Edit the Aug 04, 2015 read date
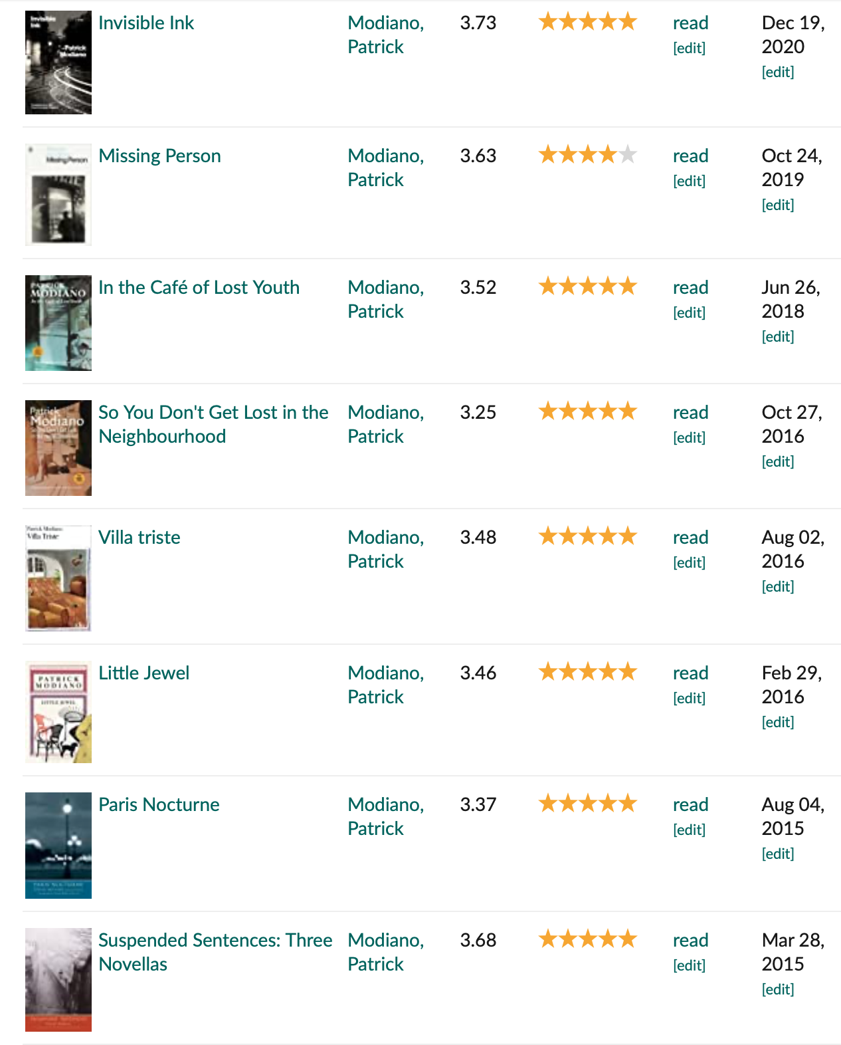The image size is (841, 1045). point(778,854)
